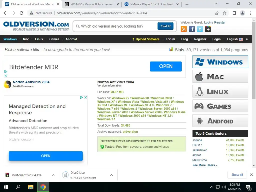Screen dimensions: 256x192
Task: Open Windows Start menu
Action: tap(6, 187)
